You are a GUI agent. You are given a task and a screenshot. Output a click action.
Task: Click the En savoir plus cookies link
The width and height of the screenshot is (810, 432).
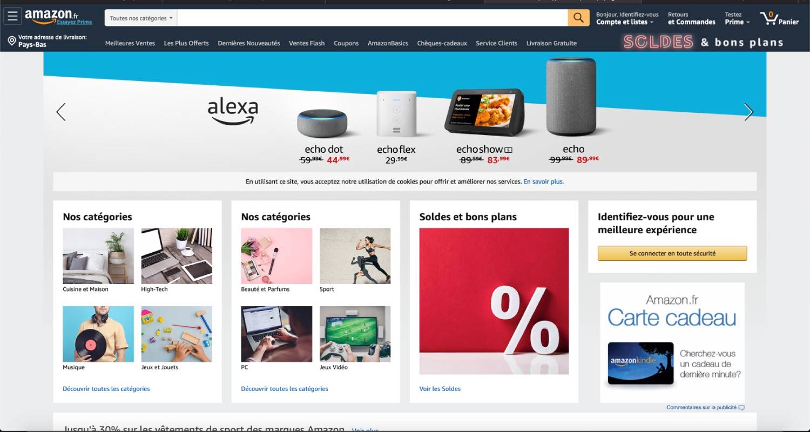click(x=544, y=182)
